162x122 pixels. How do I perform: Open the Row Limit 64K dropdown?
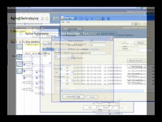pos(64,72)
